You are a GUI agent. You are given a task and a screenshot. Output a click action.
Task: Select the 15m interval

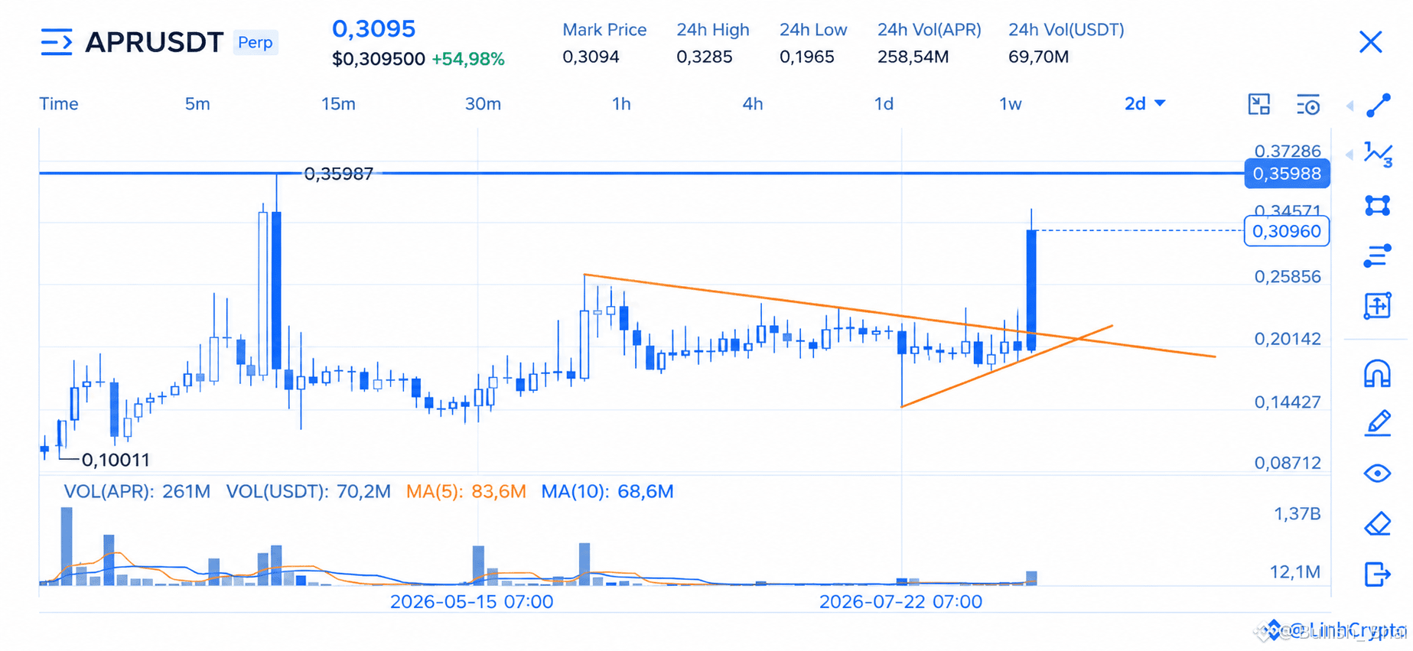(x=338, y=103)
